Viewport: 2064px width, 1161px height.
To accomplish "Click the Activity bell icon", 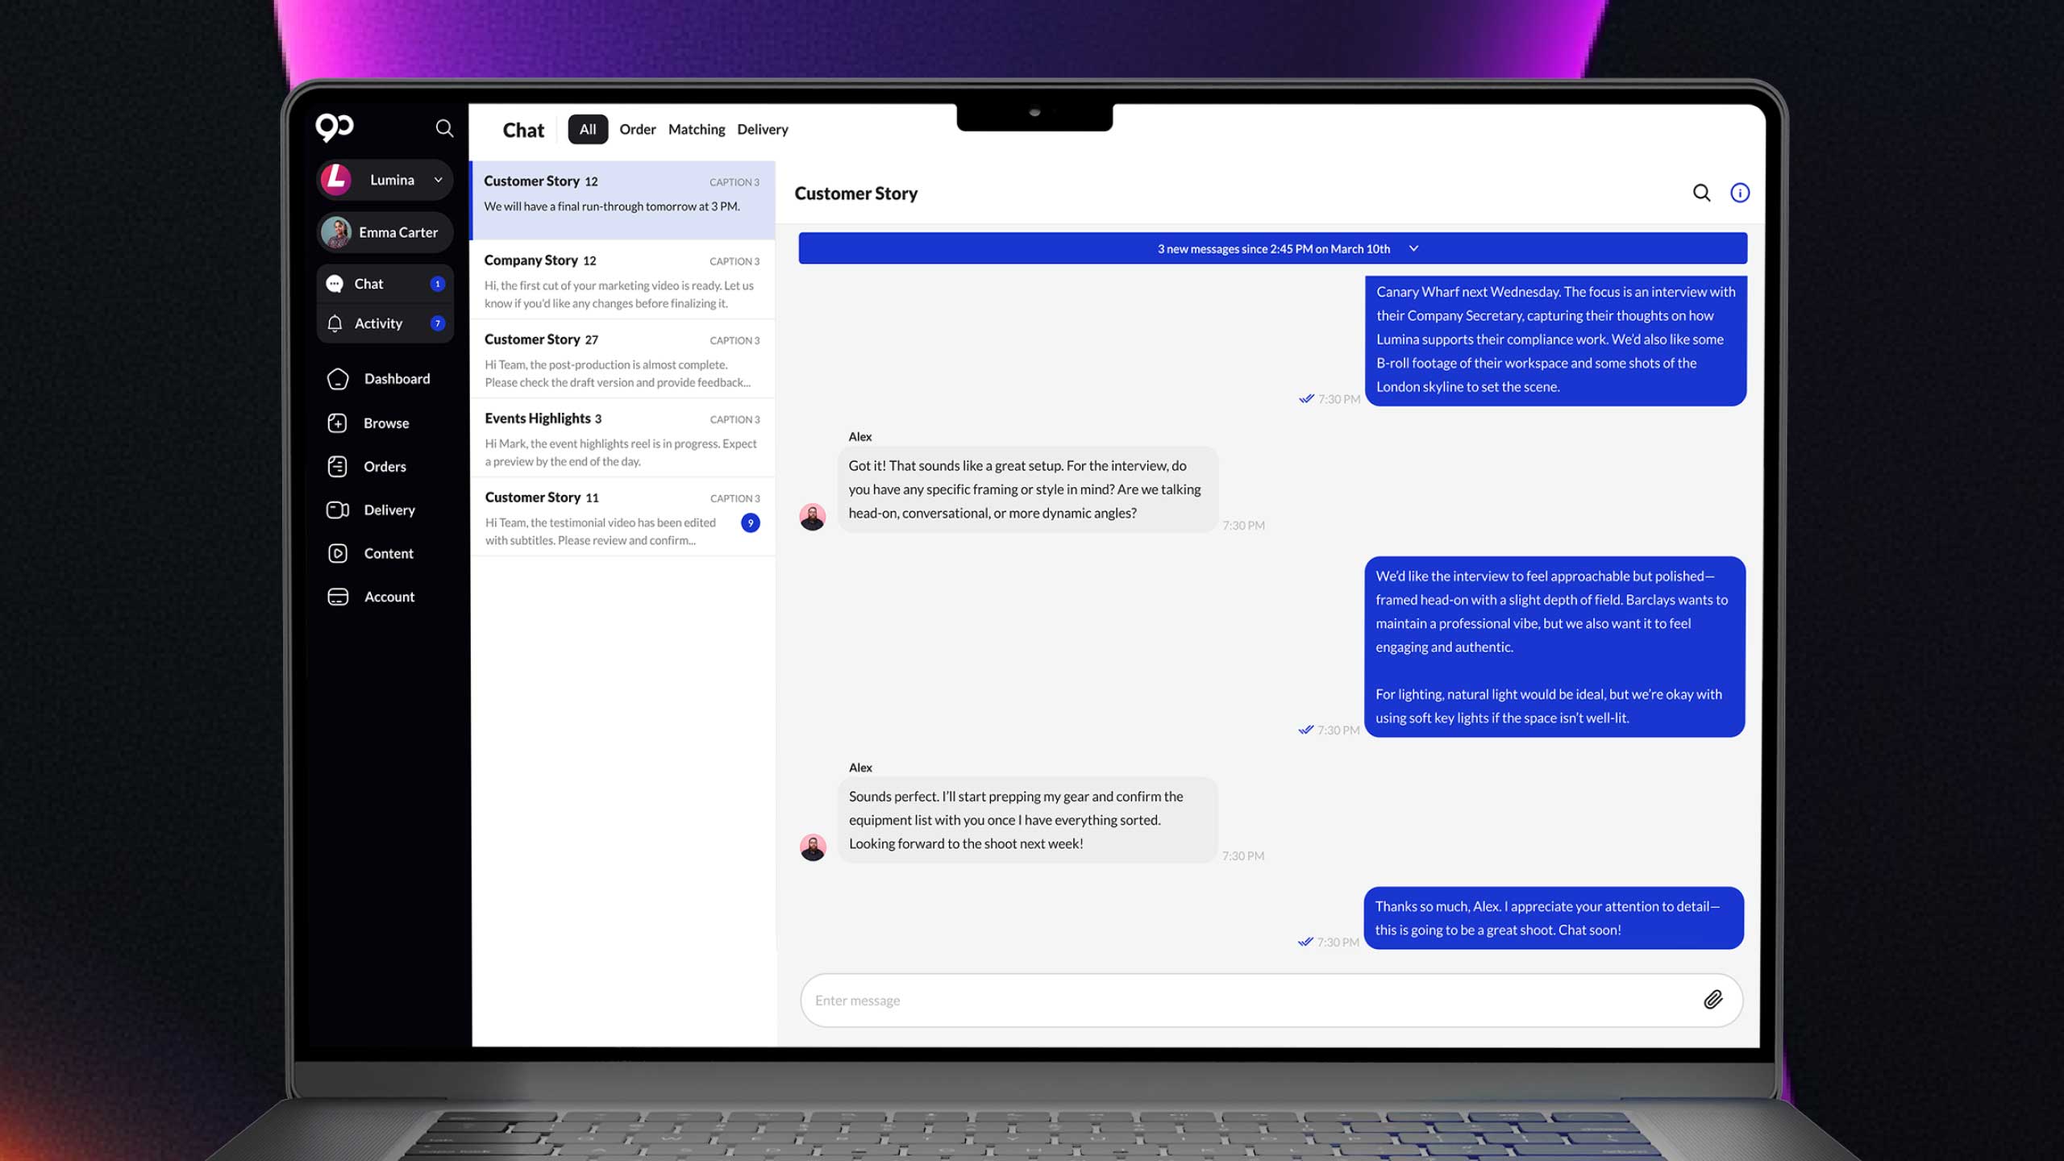I will 335,323.
